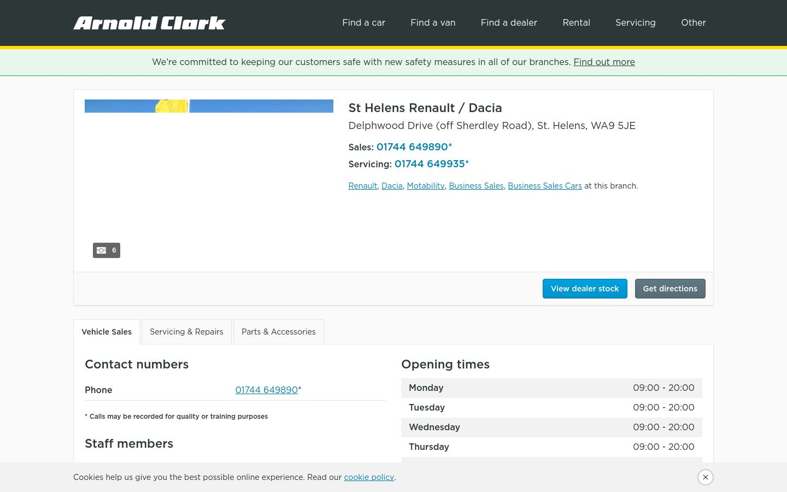Click the Monday opening times row
This screenshot has width=787, height=492.
[551, 388]
